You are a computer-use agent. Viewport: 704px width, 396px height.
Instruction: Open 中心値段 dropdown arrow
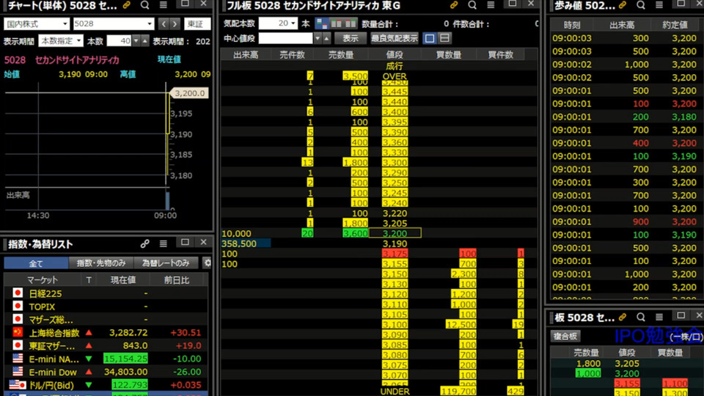point(318,38)
